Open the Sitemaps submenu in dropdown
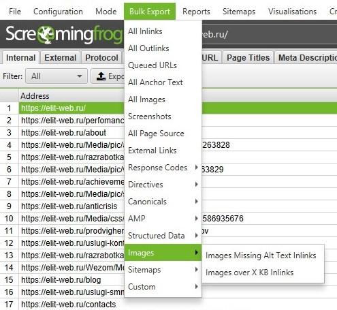 click(163, 270)
